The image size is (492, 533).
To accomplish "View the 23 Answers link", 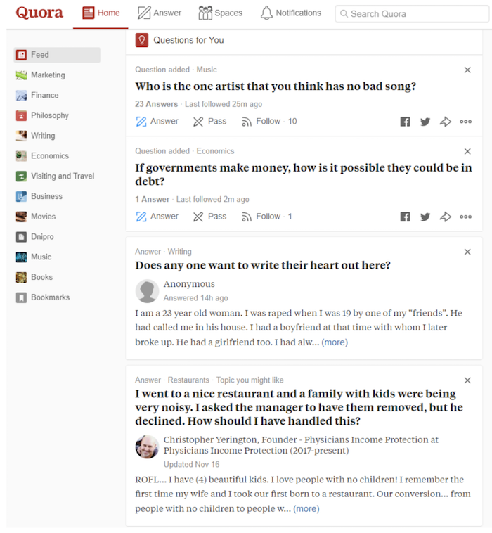I will point(156,104).
